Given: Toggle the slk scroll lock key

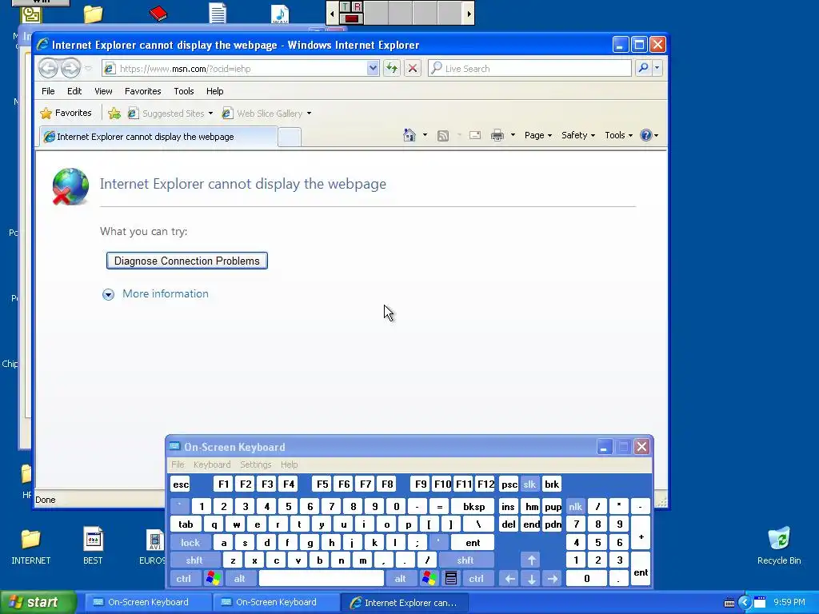Looking at the screenshot, I should tap(529, 484).
